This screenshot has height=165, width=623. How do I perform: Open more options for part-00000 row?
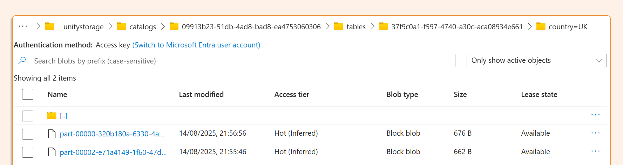(595, 133)
